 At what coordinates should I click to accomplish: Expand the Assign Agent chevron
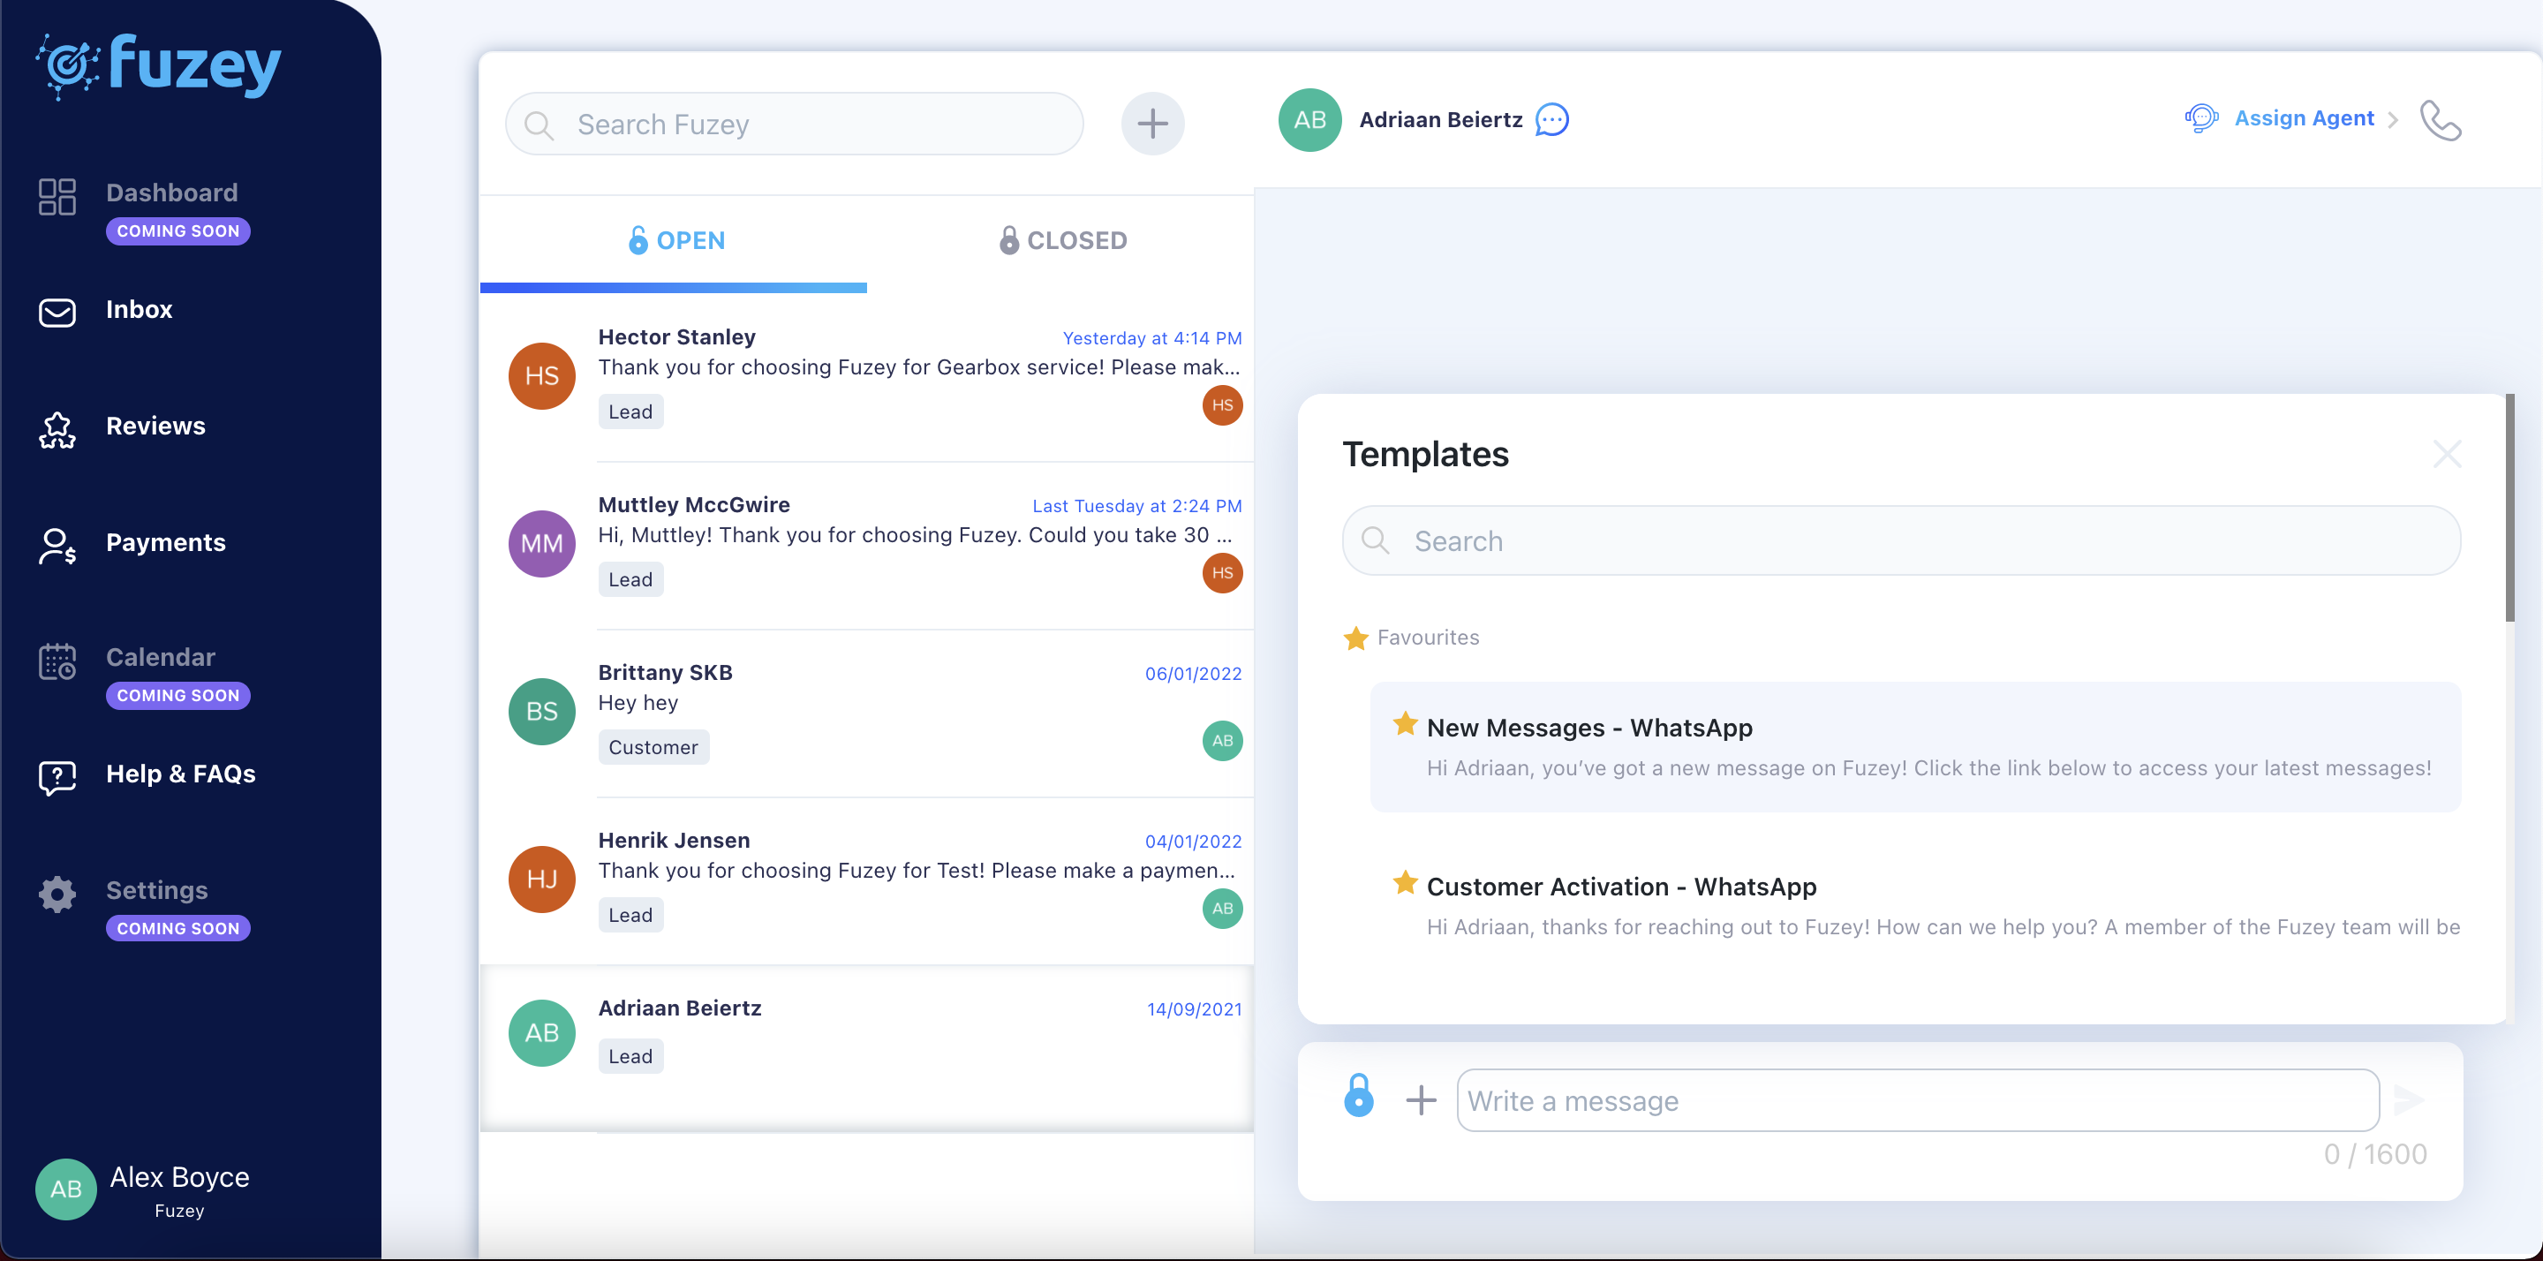[x=2393, y=119]
